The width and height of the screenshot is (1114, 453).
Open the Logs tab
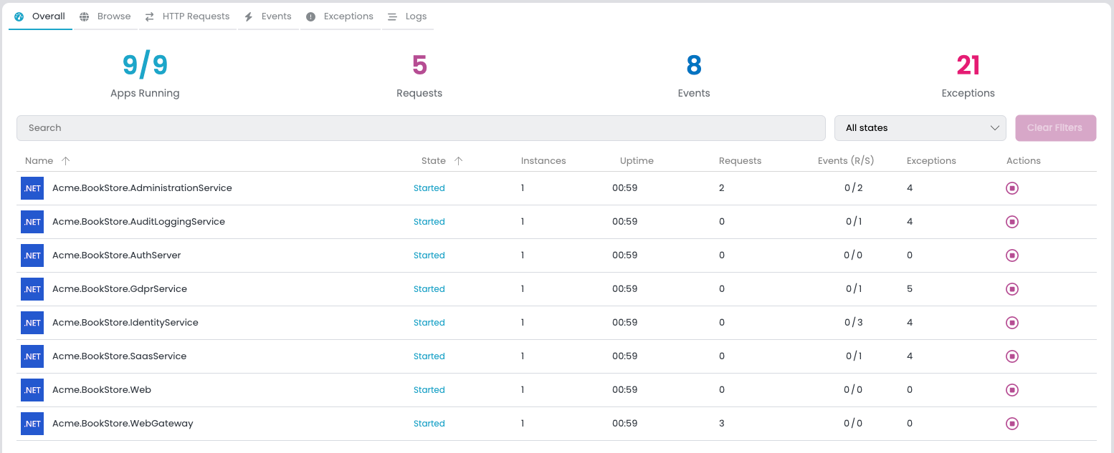tap(407, 16)
